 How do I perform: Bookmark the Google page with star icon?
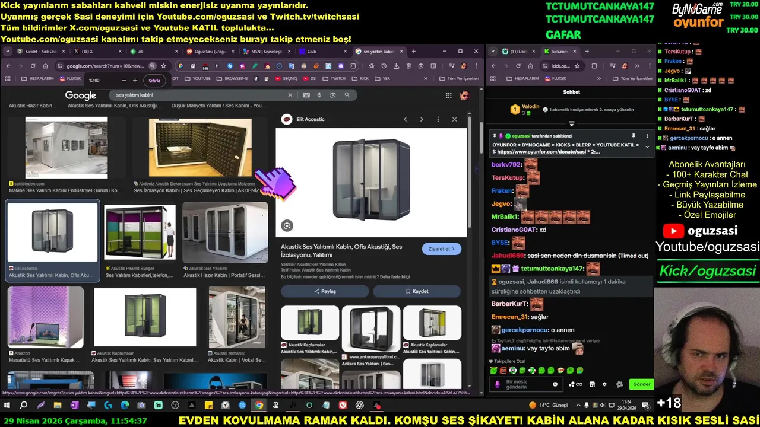(x=163, y=66)
